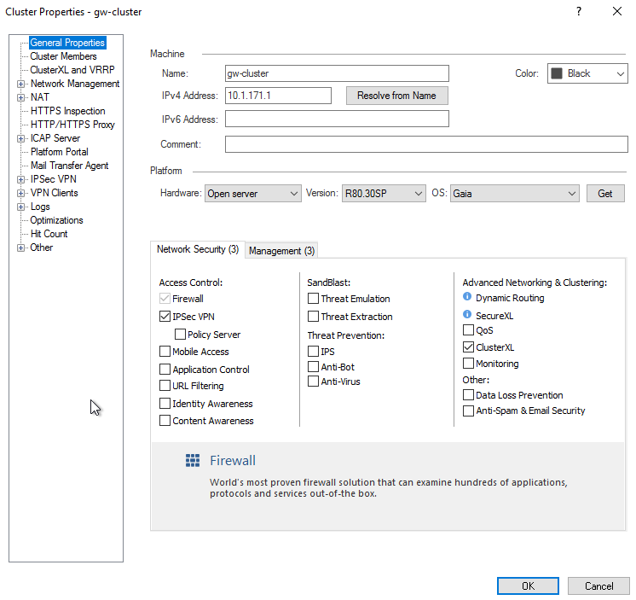Click the Firewall grid icon in description
636x600 pixels.
[193, 461]
